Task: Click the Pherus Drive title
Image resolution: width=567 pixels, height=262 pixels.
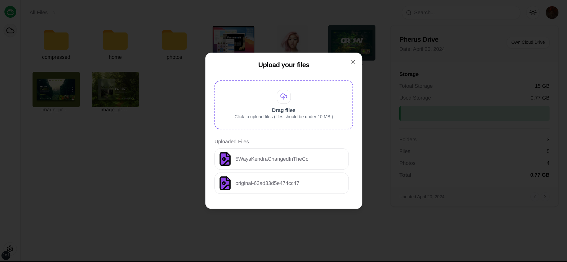Action: point(419,39)
